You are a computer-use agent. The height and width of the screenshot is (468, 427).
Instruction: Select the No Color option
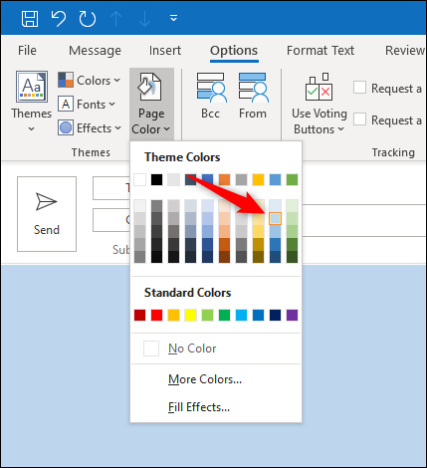pyautogui.click(x=216, y=349)
